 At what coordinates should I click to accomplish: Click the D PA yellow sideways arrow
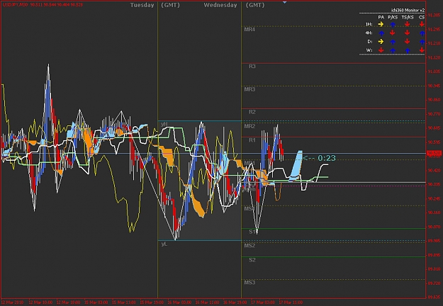point(381,42)
